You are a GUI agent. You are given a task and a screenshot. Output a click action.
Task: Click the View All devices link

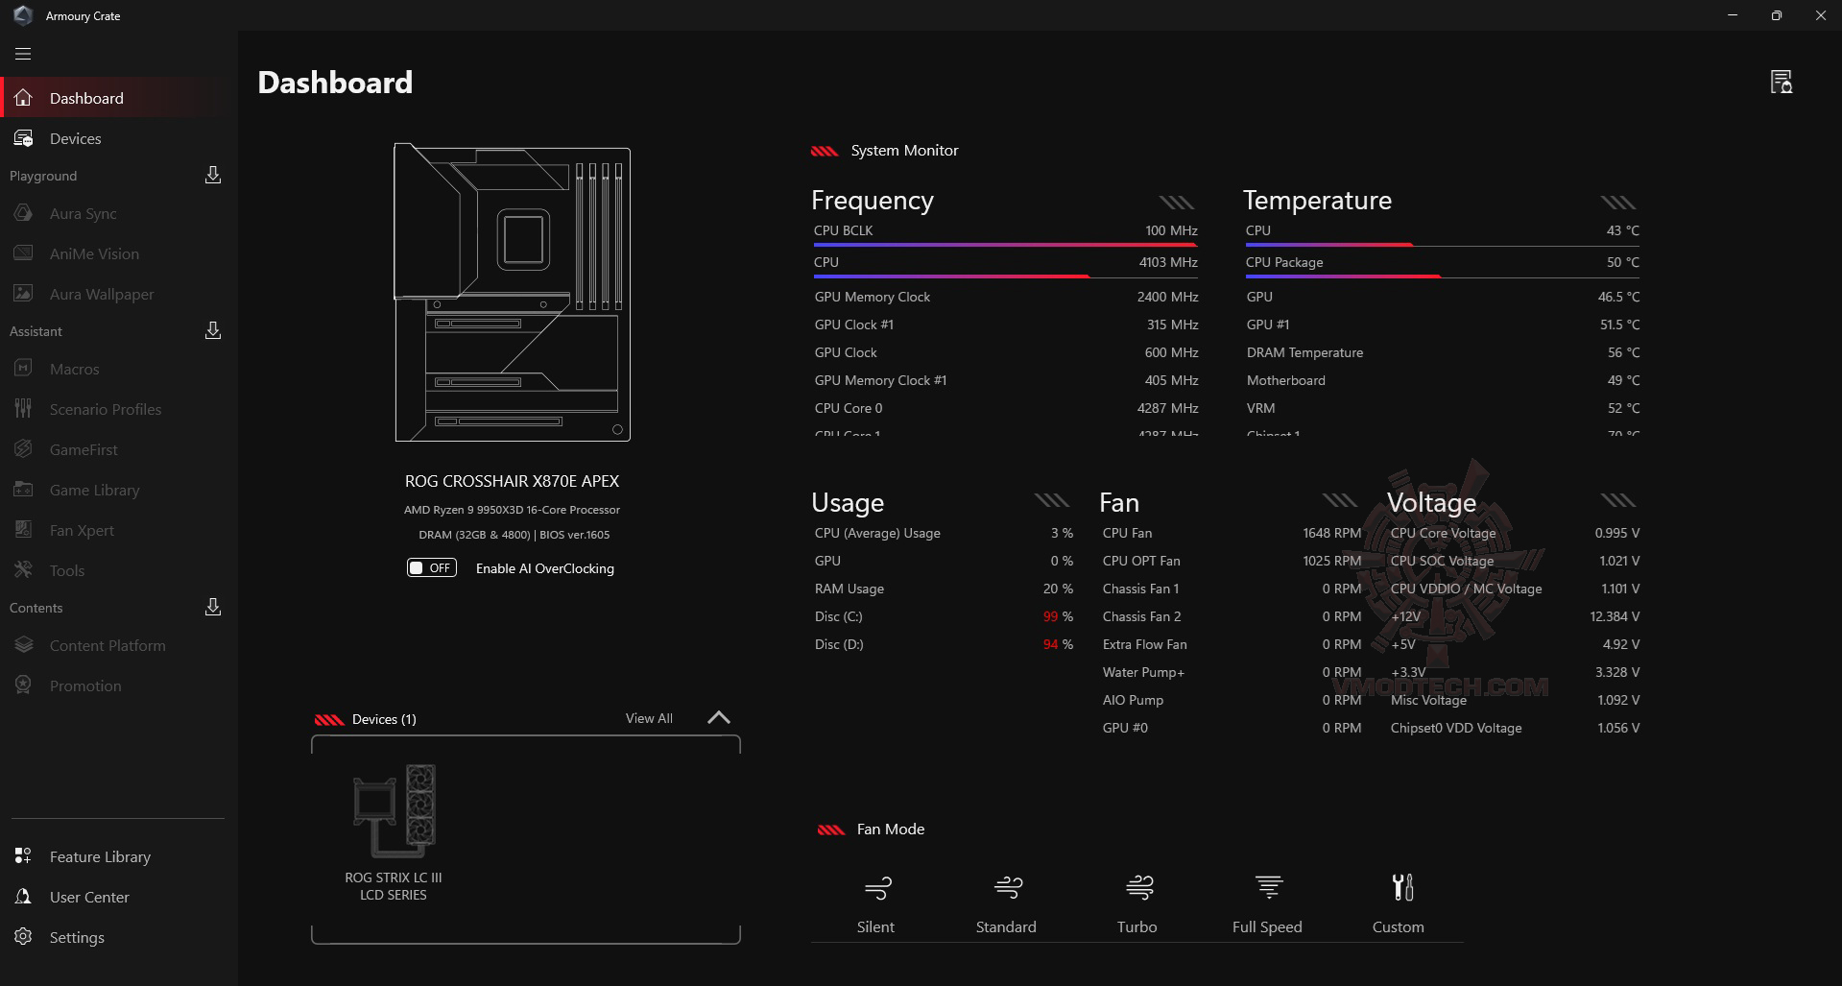[648, 717]
